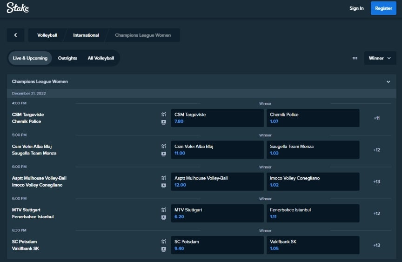Click the Stake logo
Image resolution: width=402 pixels, height=262 pixels.
click(18, 8)
